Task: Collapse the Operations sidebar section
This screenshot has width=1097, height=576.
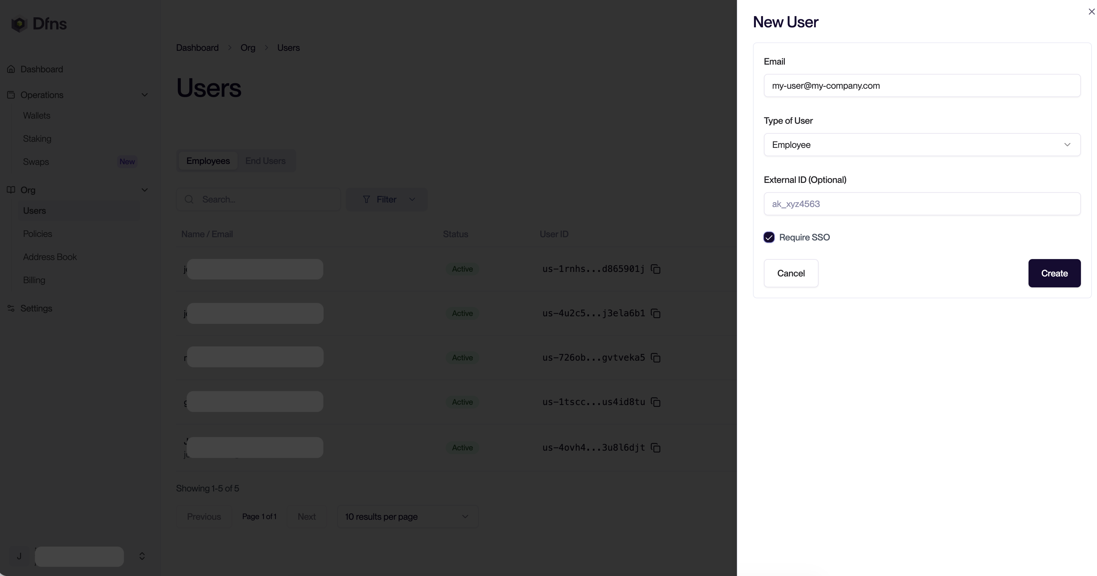Action: [x=144, y=95]
